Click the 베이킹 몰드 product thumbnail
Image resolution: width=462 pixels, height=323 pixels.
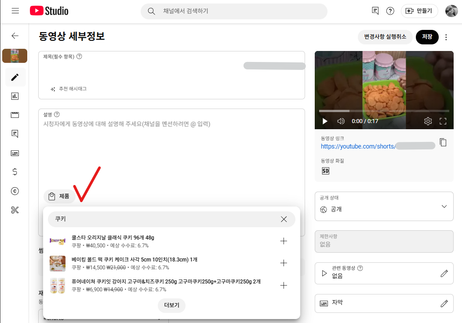(58, 264)
